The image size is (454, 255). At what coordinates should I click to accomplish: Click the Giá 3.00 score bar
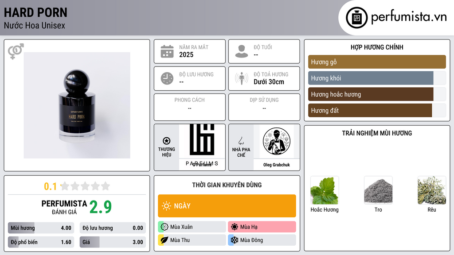(113, 242)
